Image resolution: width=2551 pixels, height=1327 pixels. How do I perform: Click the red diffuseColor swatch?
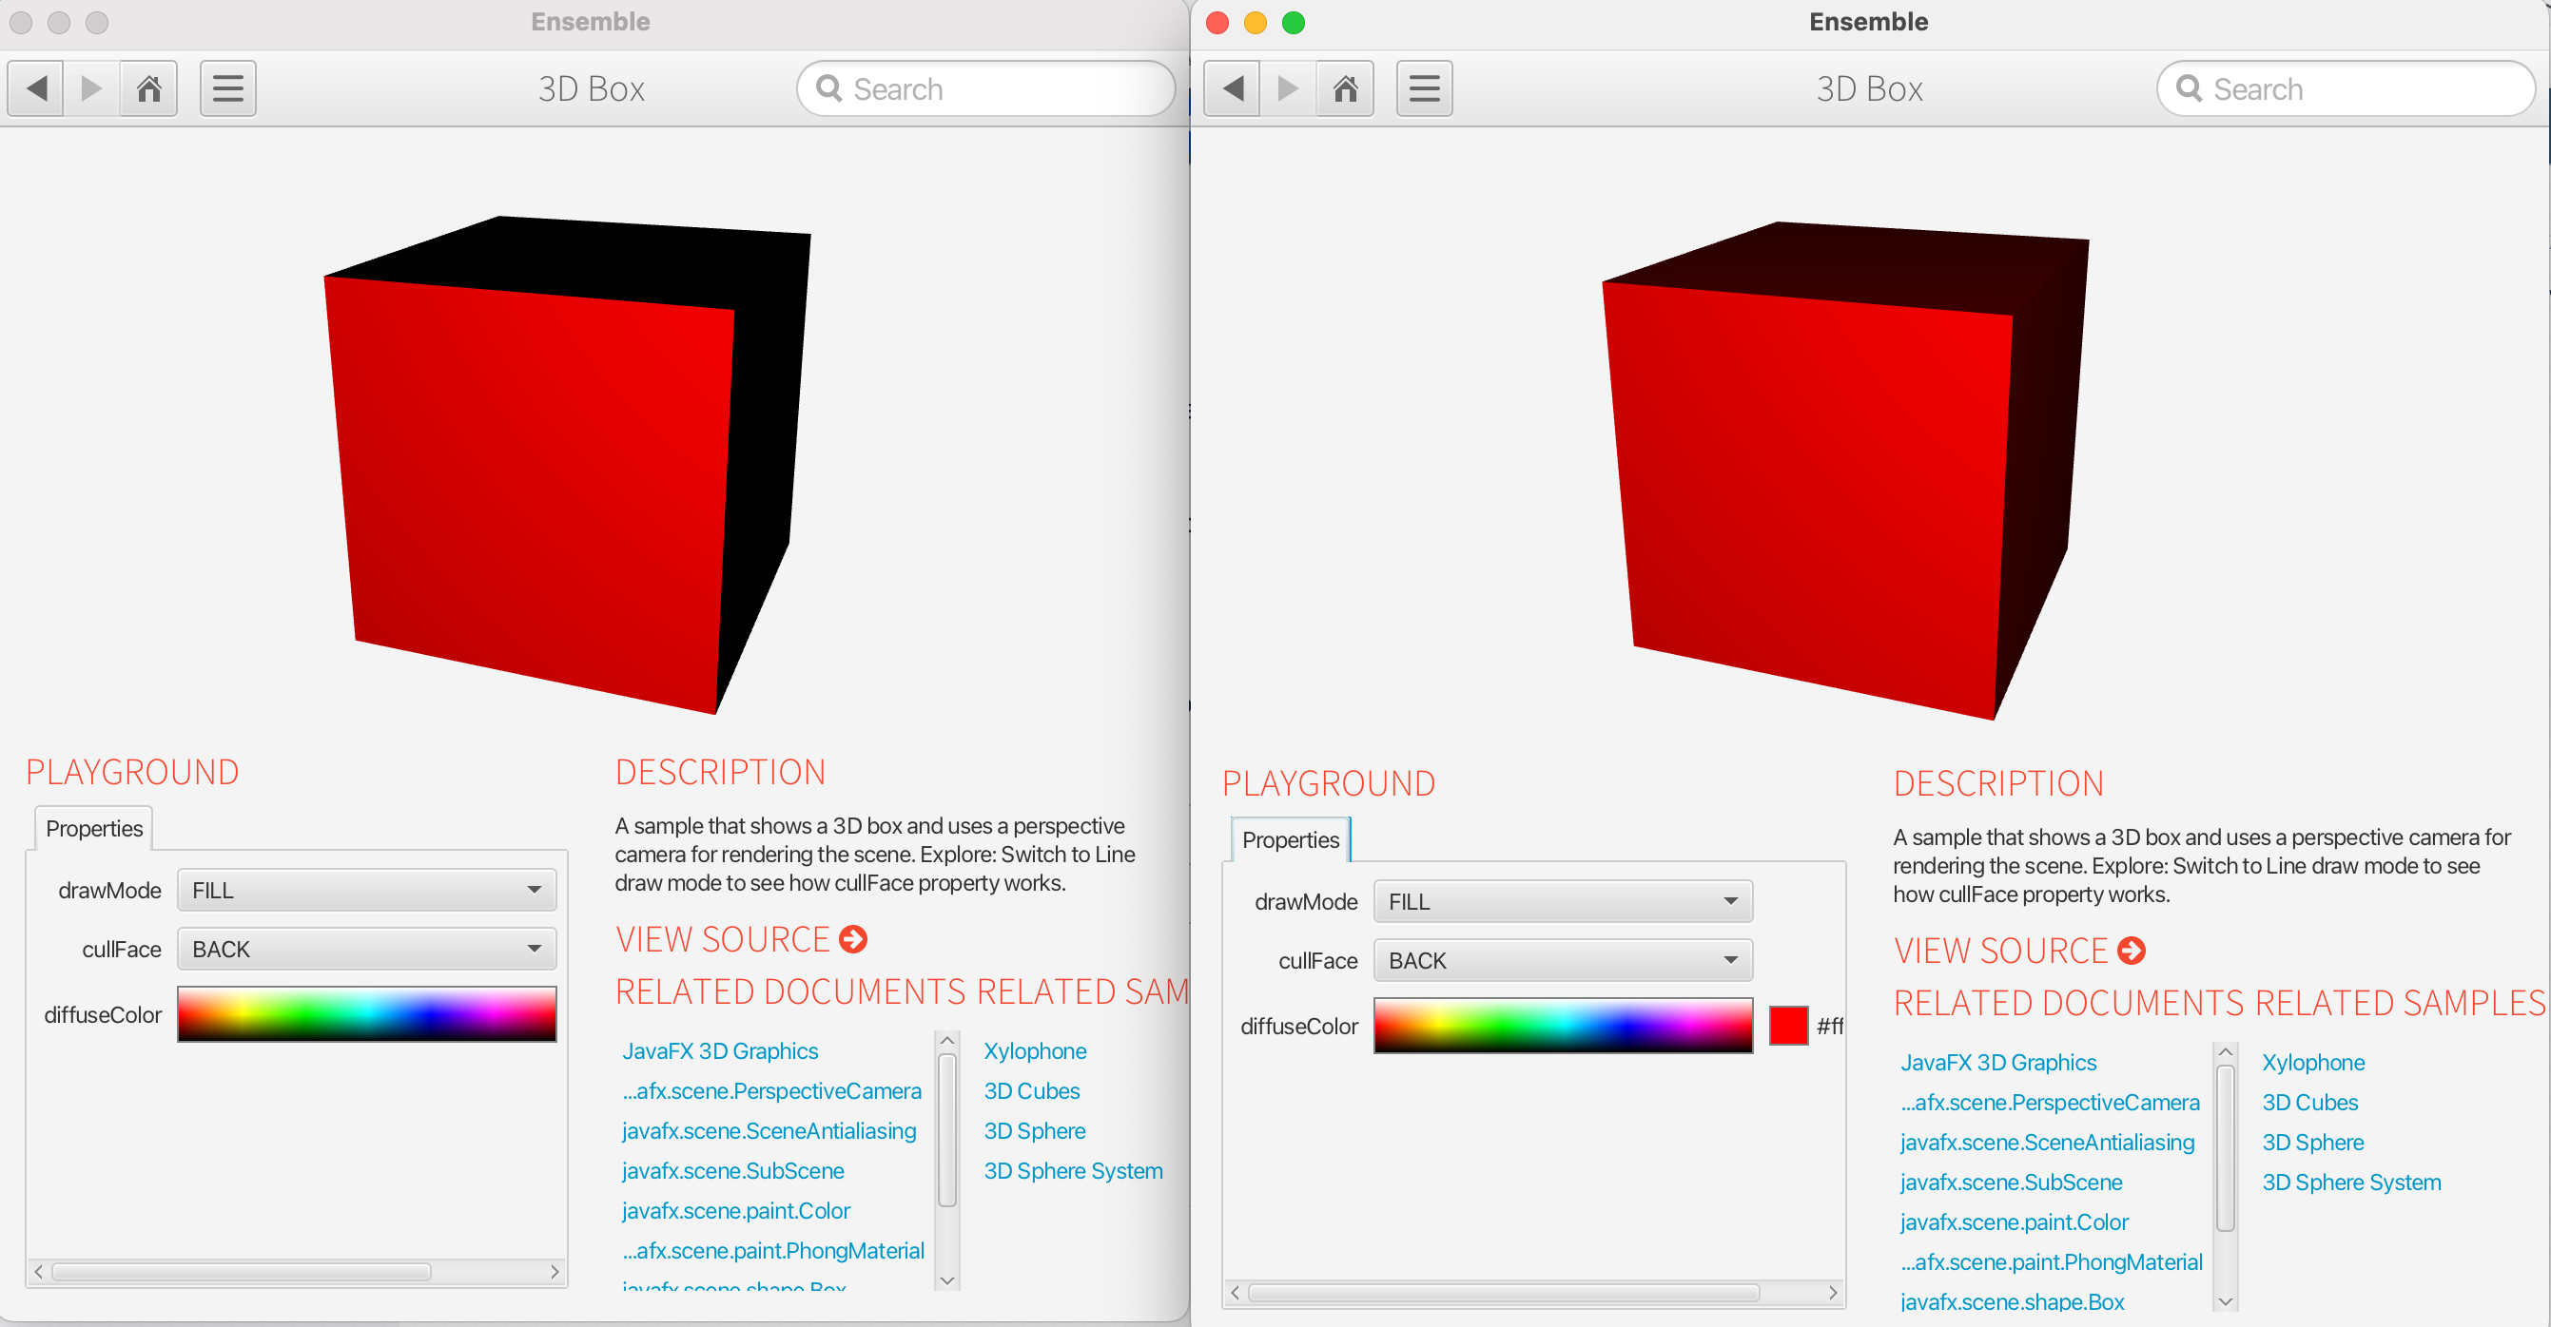pos(1787,1027)
